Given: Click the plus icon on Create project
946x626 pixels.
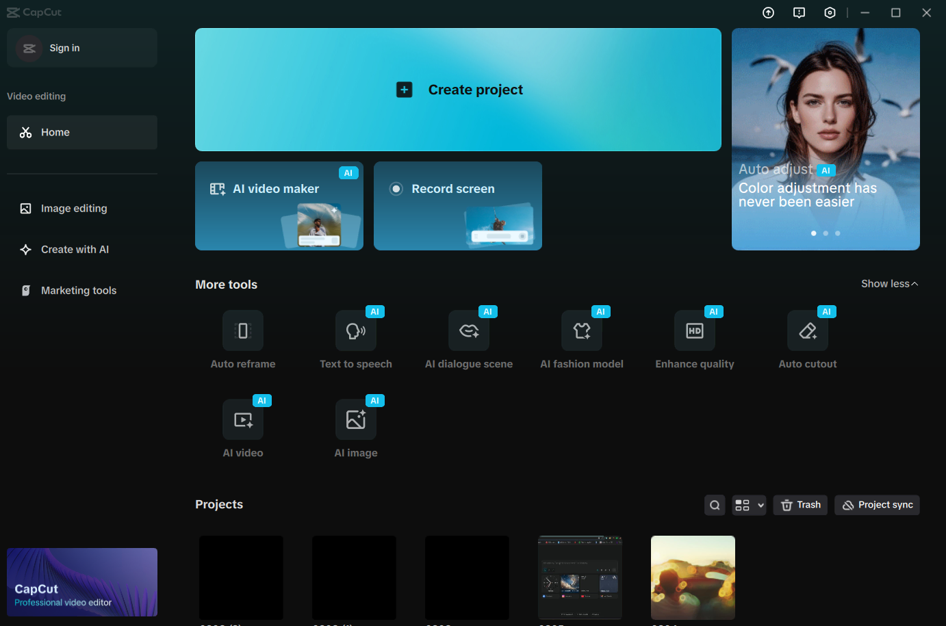Looking at the screenshot, I should click(405, 90).
